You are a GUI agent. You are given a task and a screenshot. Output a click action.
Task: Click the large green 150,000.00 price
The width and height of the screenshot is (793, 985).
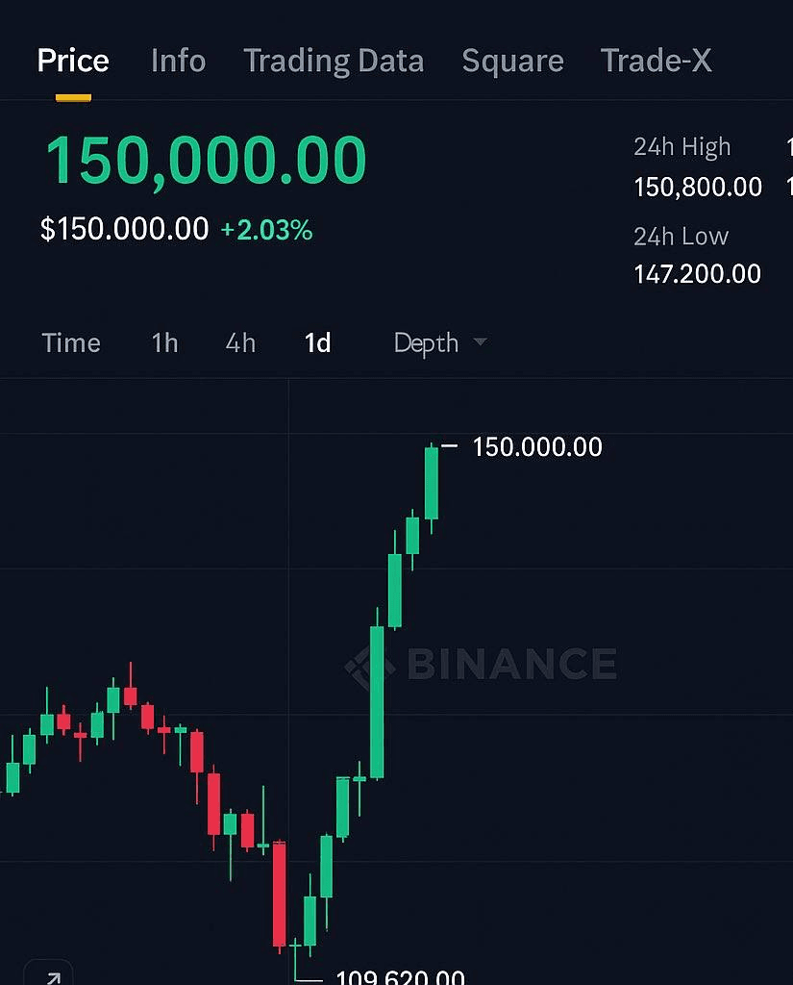[205, 161]
